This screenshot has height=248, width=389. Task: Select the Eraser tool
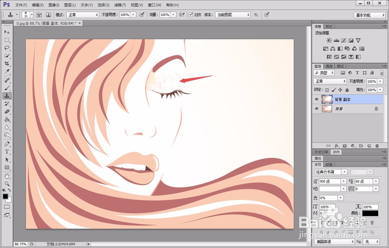(7, 112)
